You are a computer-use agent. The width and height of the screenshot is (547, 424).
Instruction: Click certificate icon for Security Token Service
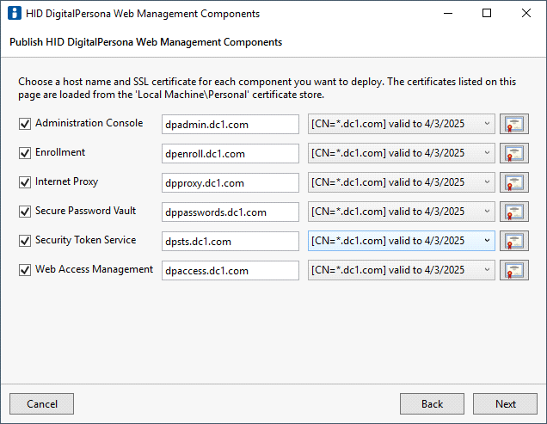coord(514,241)
